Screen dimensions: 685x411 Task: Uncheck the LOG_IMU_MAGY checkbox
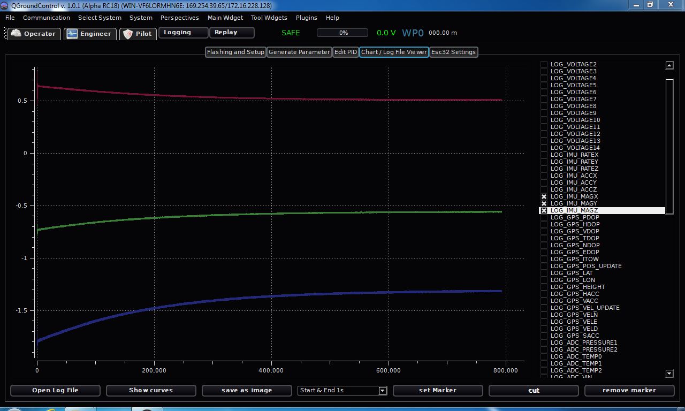click(544, 204)
